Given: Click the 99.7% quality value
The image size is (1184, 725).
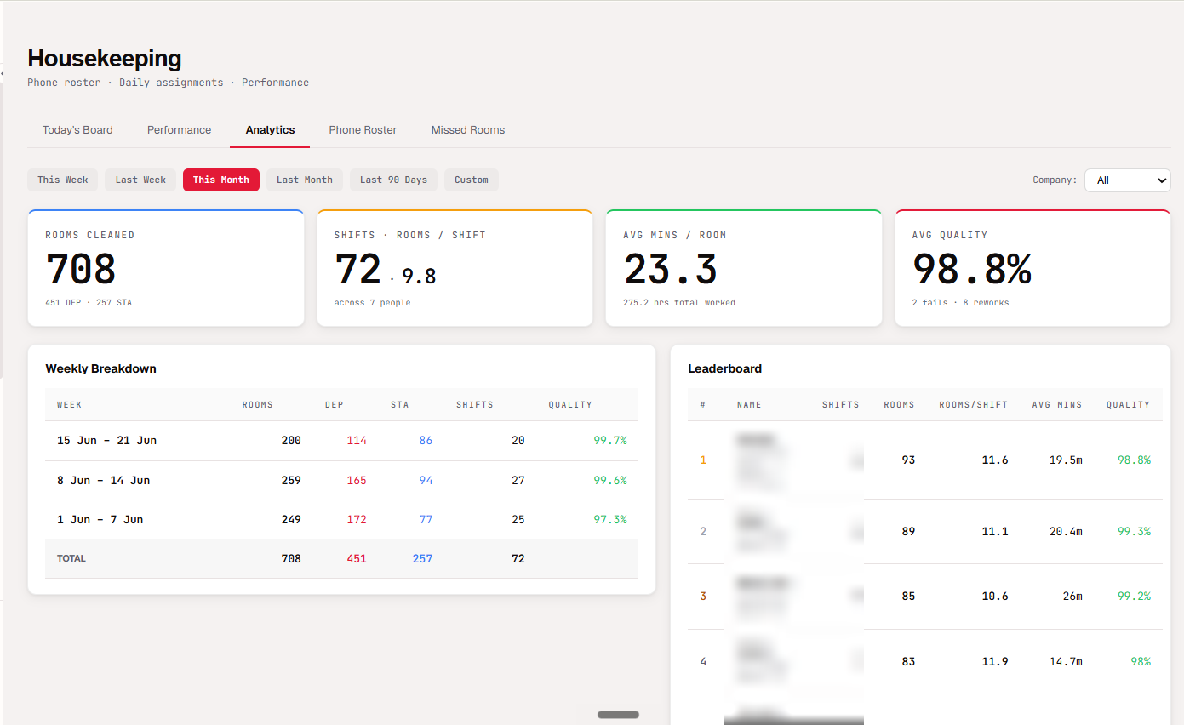Looking at the screenshot, I should 610,441.
